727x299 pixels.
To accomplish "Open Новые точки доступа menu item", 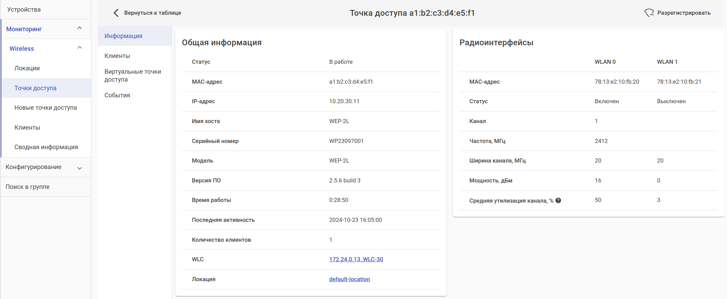I will point(46,108).
